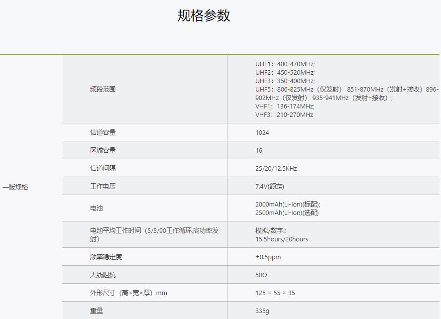Click the 区域容量 row label

tap(103, 150)
